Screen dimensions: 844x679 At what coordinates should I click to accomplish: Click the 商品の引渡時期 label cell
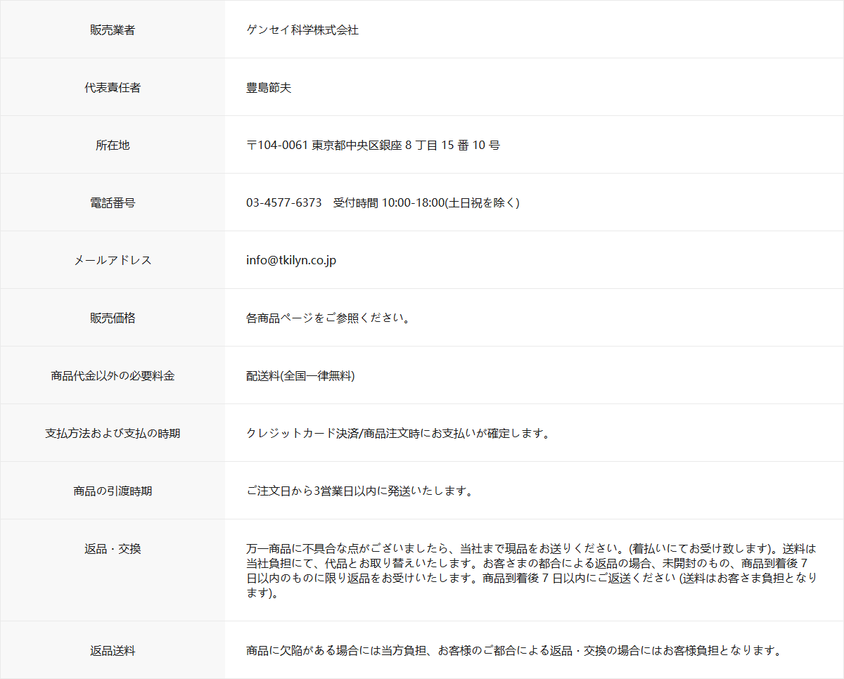[x=113, y=491]
